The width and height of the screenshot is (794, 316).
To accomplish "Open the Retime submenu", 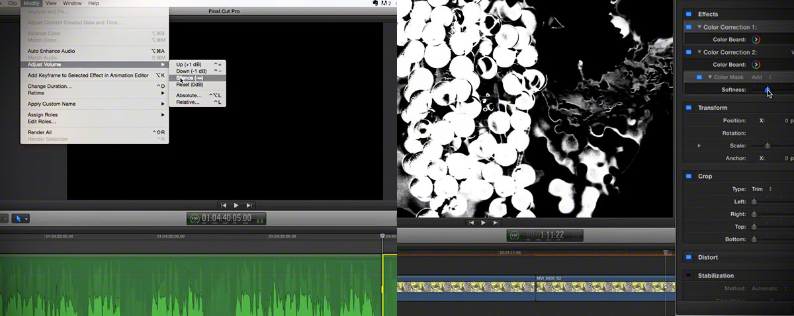I will pyautogui.click(x=95, y=93).
